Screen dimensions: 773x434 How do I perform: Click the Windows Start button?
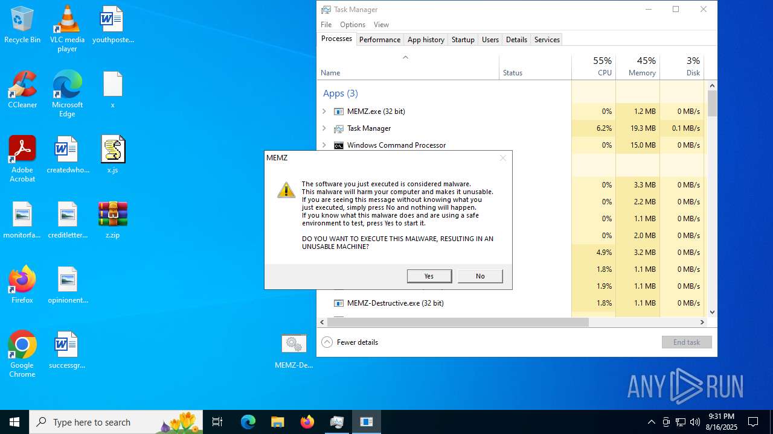(x=14, y=422)
